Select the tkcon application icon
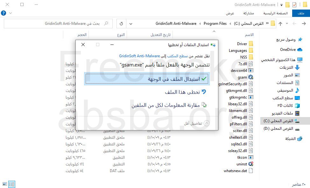Screen dimensions: 310x188 [251, 157]
